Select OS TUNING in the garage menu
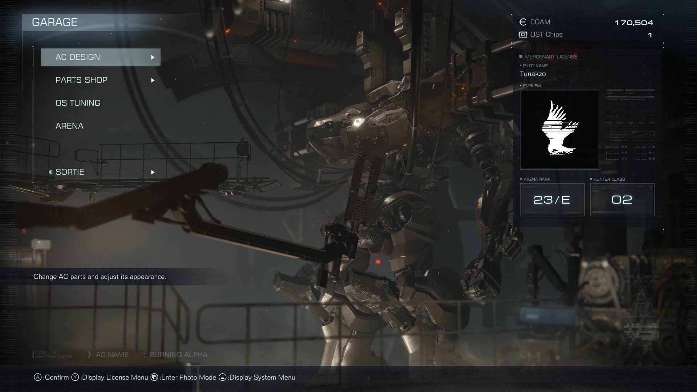This screenshot has width=697, height=392. pyautogui.click(x=101, y=103)
